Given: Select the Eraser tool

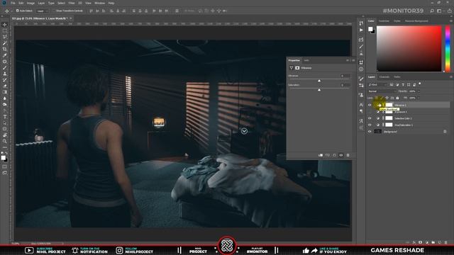Looking at the screenshot, I should coord(5,86).
